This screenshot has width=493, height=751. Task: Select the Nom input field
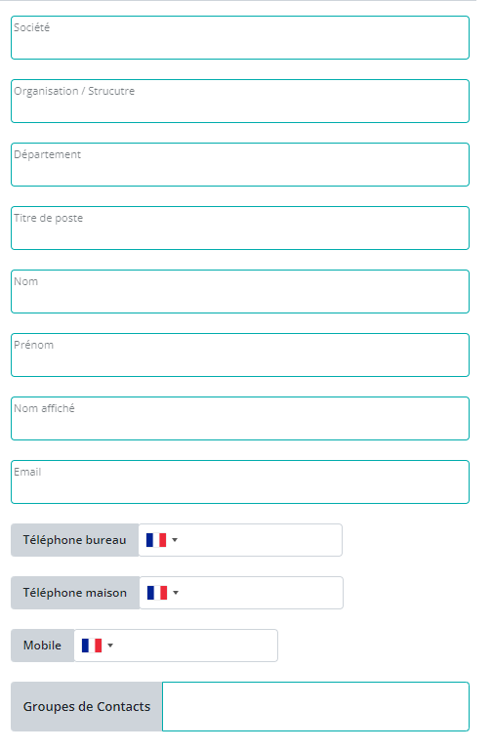[x=240, y=291]
